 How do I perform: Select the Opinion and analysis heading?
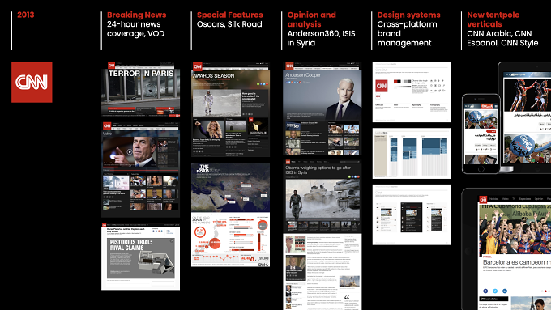coord(312,19)
